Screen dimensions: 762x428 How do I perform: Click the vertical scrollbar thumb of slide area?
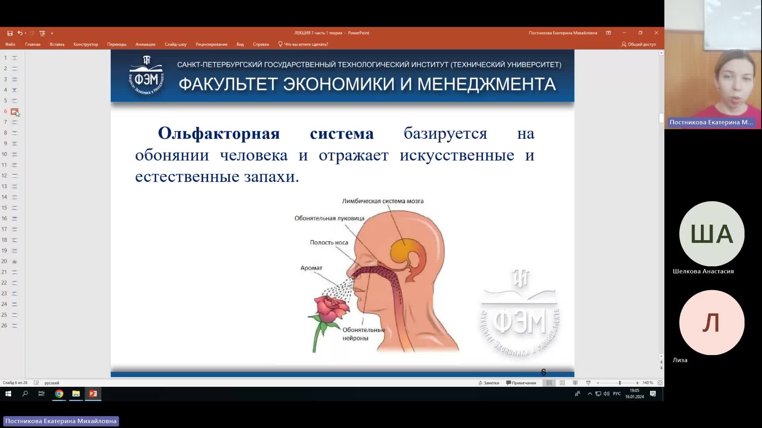click(661, 118)
